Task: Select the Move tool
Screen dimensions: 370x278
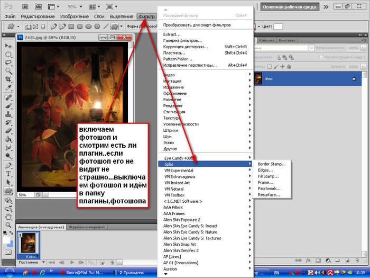Action: pos(8,46)
